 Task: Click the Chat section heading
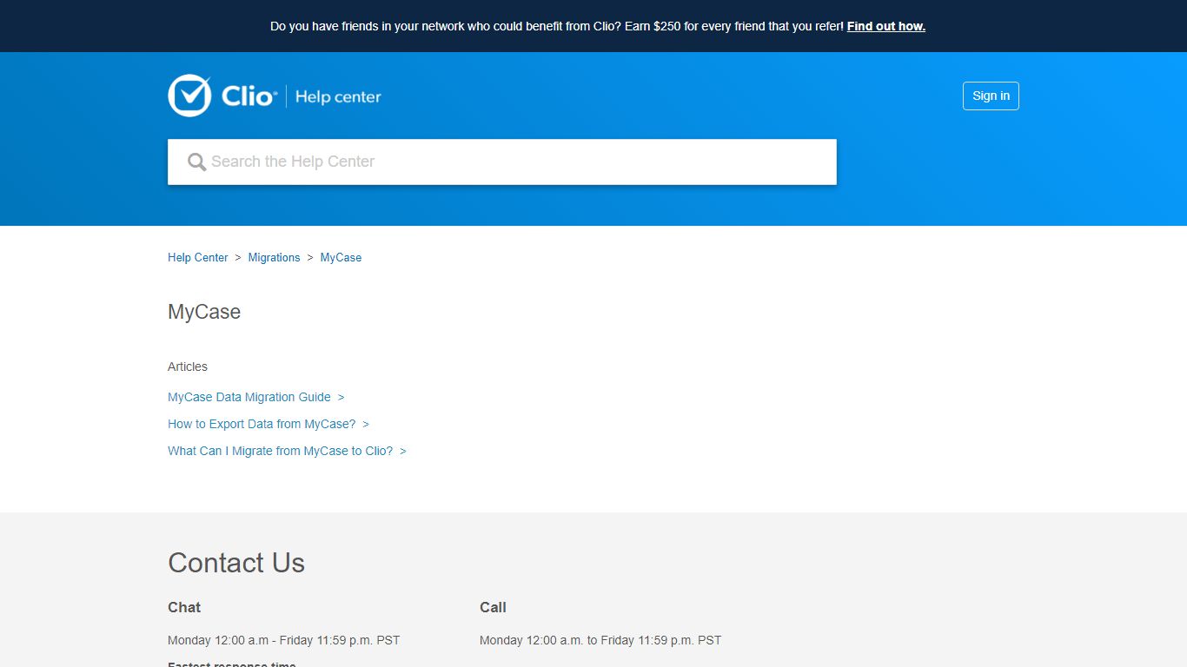184,607
